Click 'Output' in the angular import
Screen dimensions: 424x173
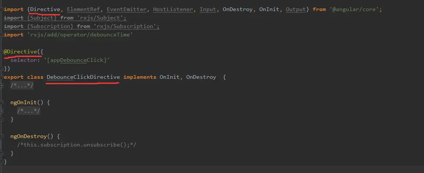pos(296,10)
